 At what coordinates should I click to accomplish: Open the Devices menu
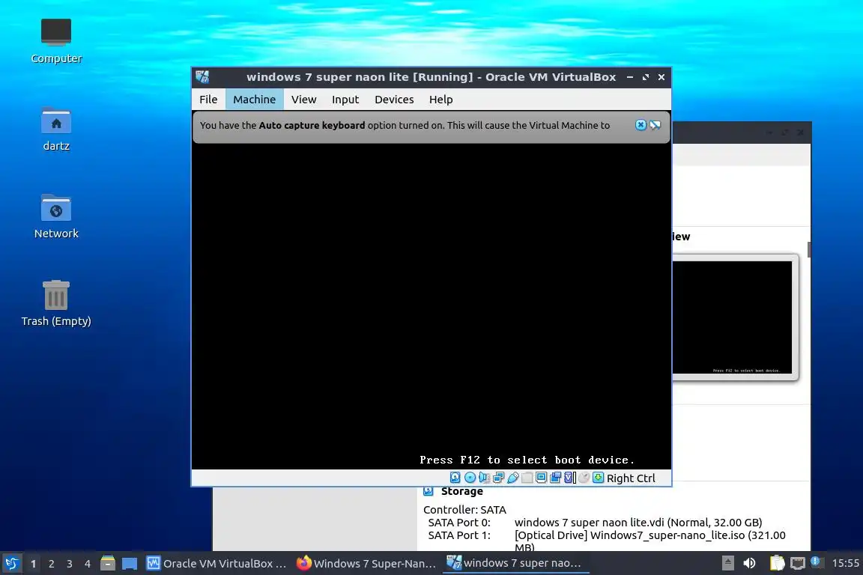(394, 100)
